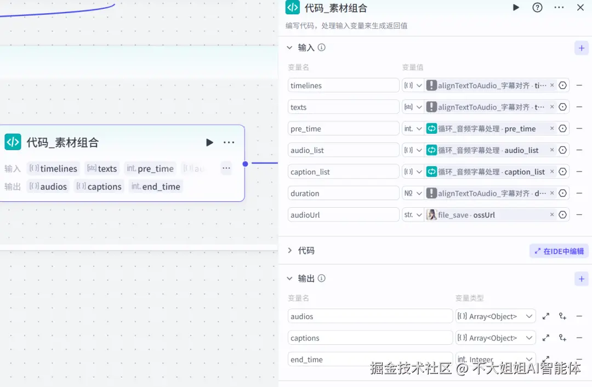This screenshot has width=592, height=387.
Task: Expand the 代码 section
Action: 289,251
